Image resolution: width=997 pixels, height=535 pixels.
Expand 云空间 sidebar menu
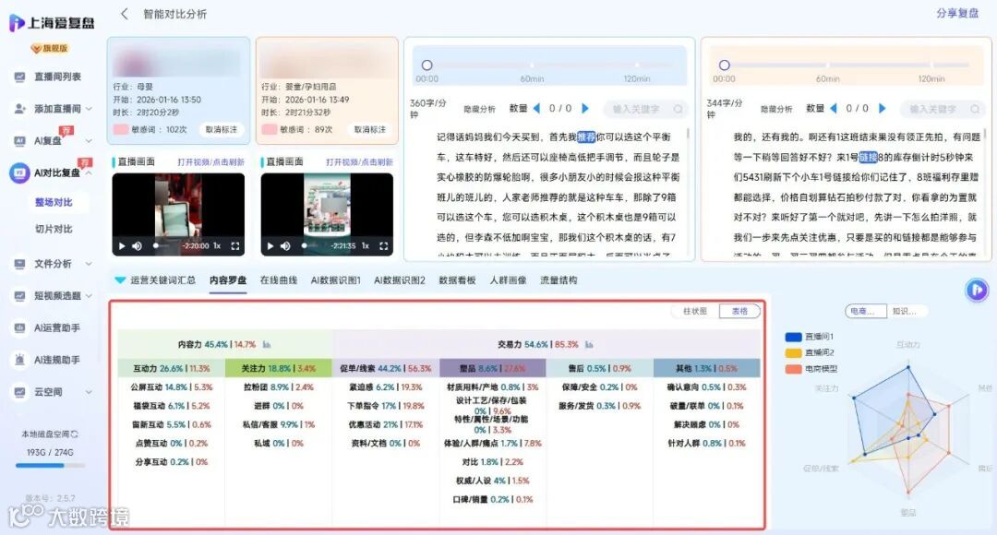click(89, 392)
